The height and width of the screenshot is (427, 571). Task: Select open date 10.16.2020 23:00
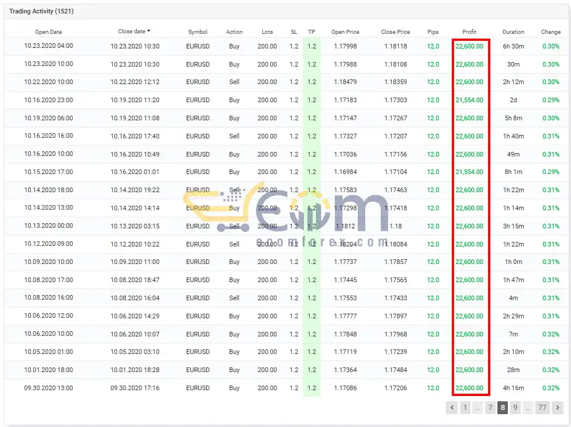click(49, 100)
